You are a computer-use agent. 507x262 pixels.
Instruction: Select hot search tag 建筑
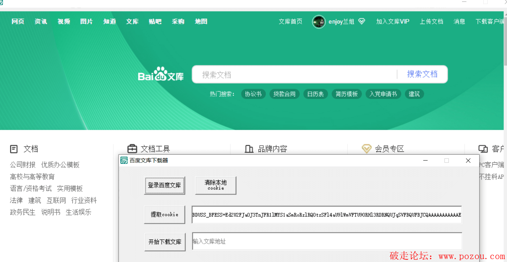[414, 94]
